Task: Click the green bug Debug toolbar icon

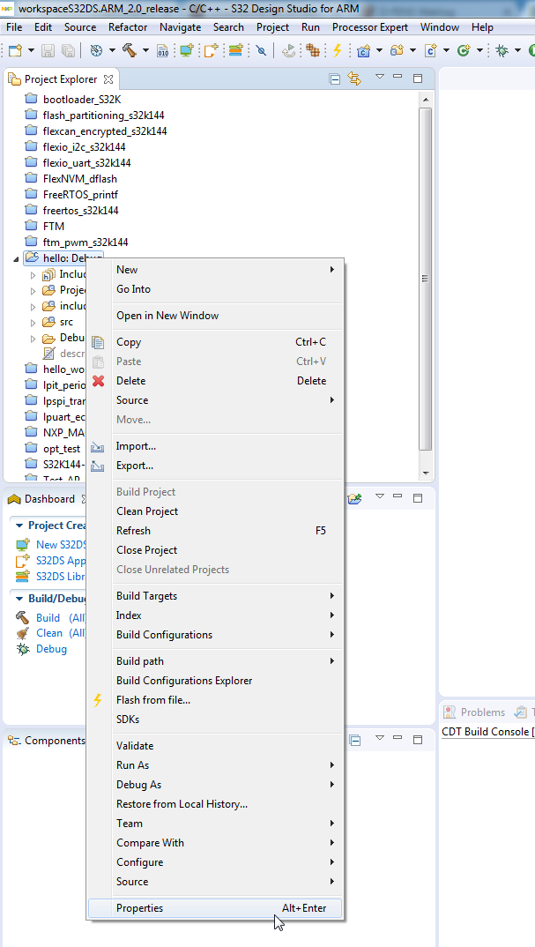Action: (x=502, y=50)
